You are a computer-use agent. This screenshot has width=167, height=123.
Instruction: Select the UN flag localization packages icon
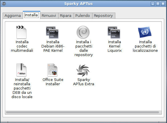pyautogui.click(x=145, y=32)
